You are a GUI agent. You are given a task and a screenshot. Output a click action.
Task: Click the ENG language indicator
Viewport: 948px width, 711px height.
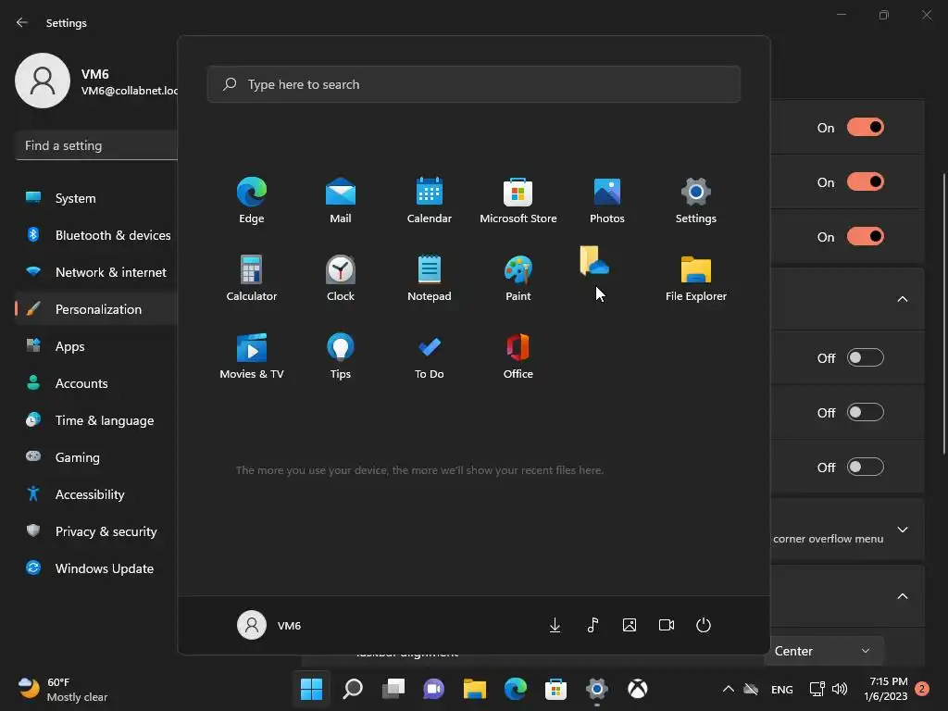(x=781, y=689)
